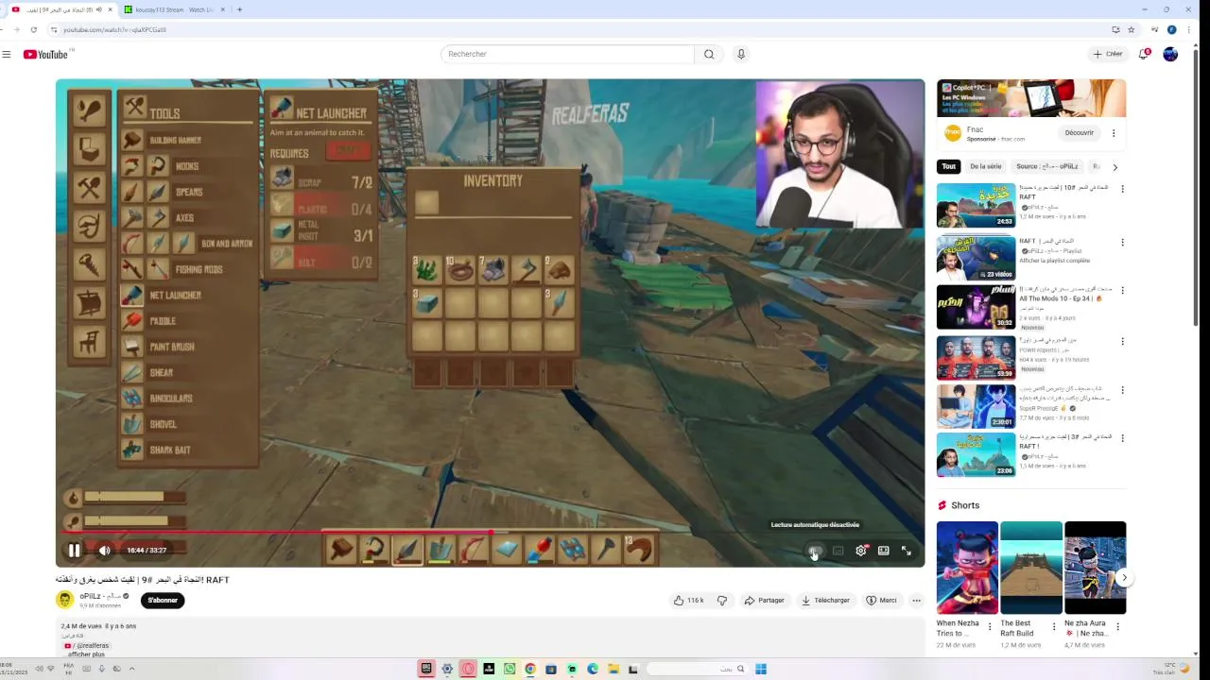The width and height of the screenshot is (1210, 680).
Task: Dislike the video
Action: 722,601
